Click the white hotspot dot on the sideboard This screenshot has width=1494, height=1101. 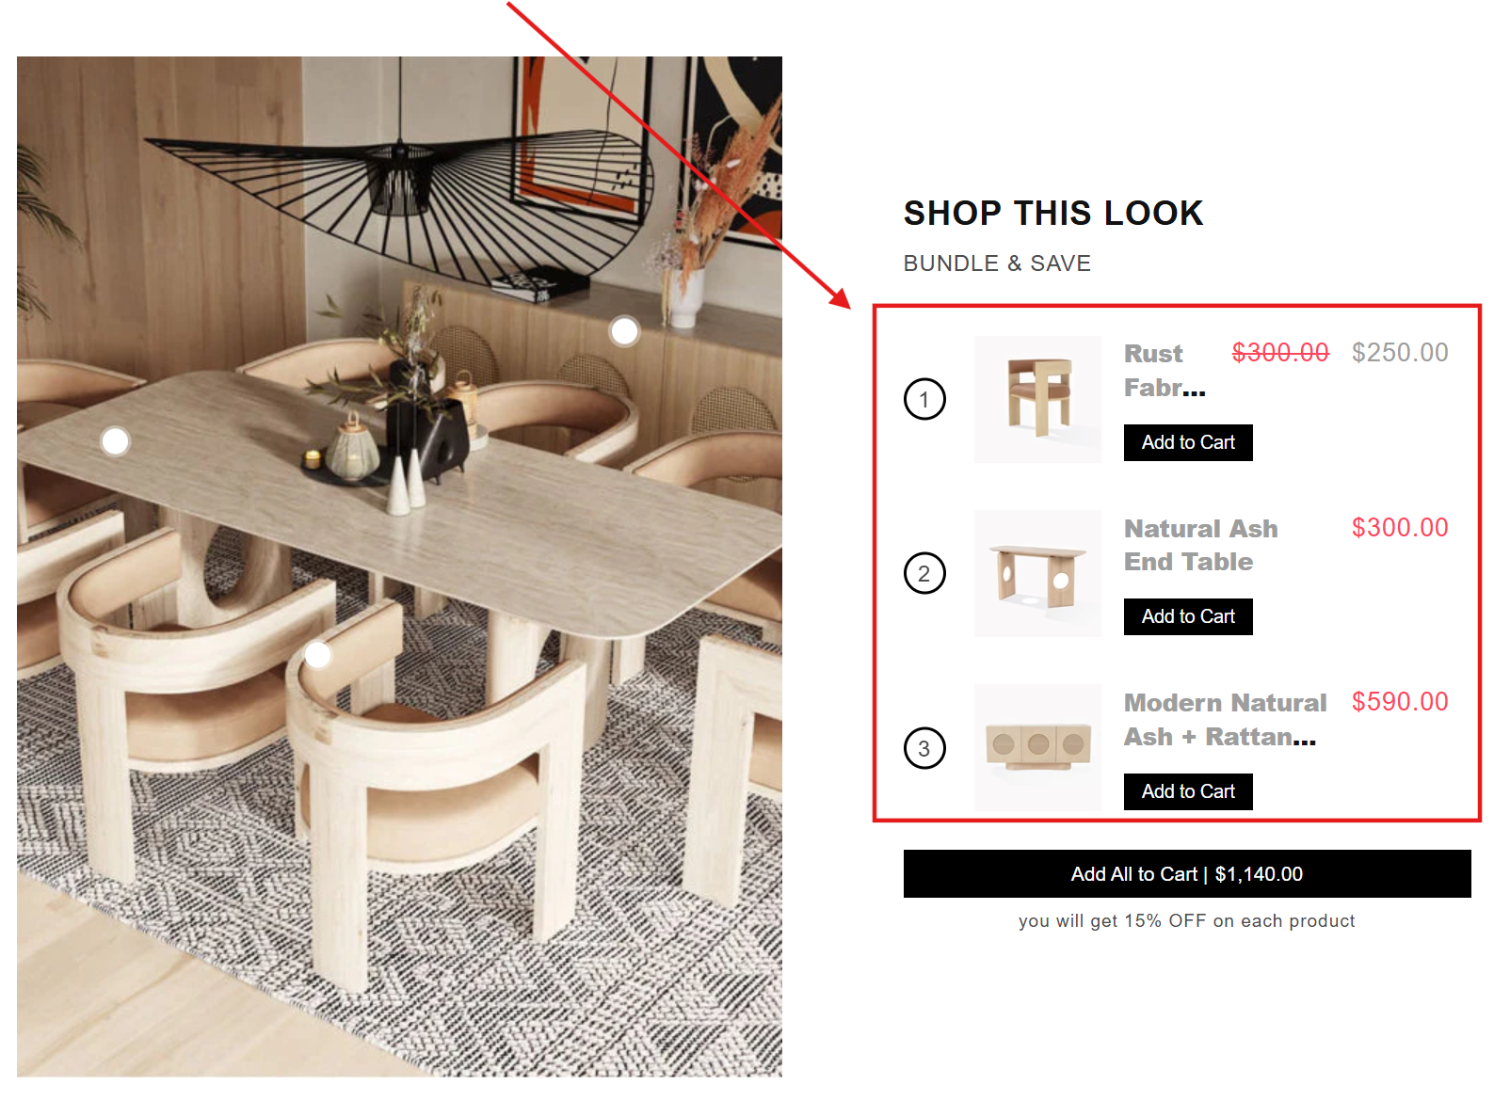(624, 331)
